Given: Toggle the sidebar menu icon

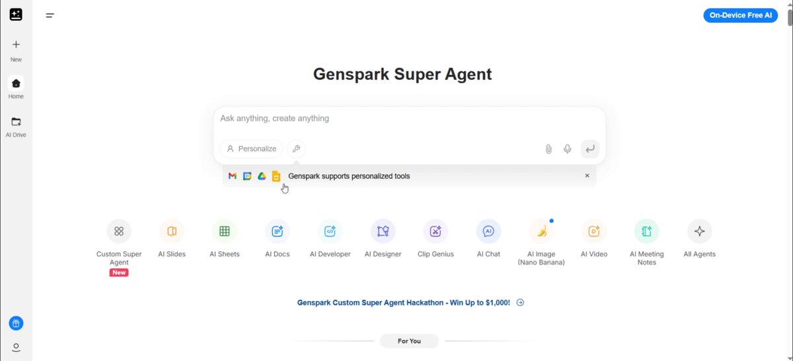Looking at the screenshot, I should tap(50, 15).
